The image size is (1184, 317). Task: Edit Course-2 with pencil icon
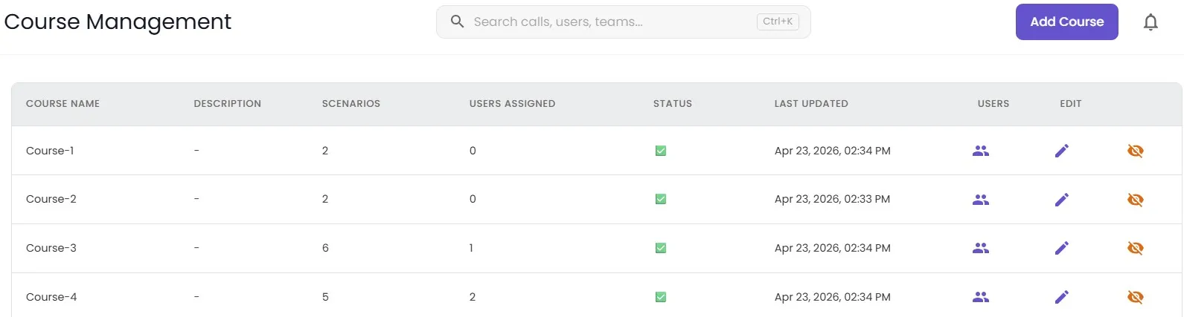click(x=1062, y=200)
